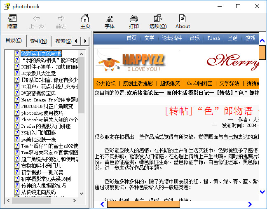Open topic DC录象八大注意
Viewport: 267px width, 209px height.
(38, 73)
